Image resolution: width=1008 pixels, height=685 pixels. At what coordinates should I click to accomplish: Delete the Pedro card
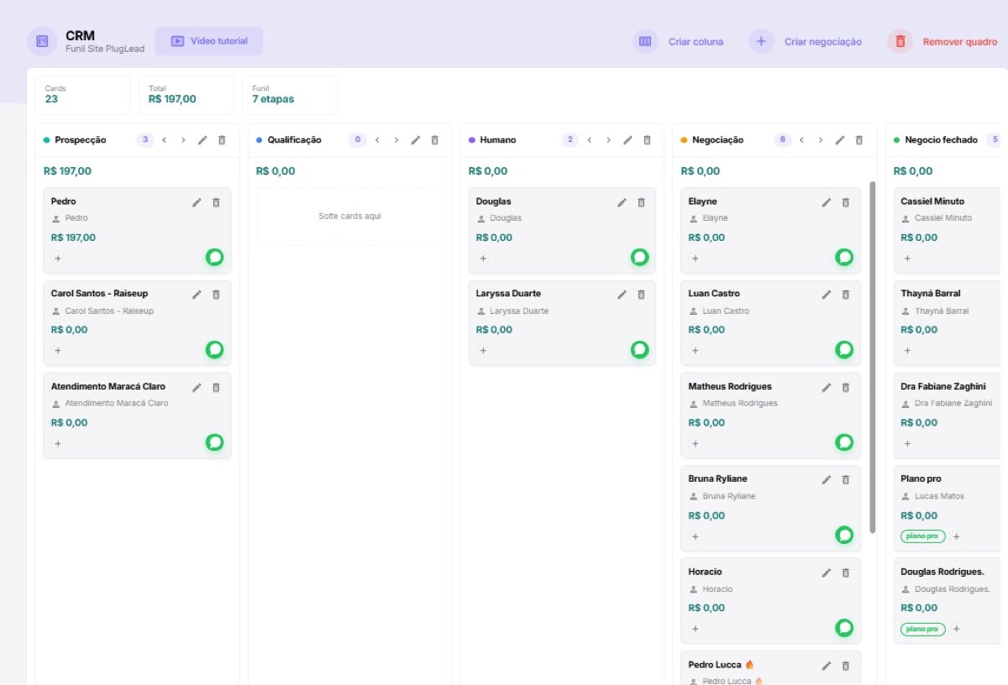pyautogui.click(x=216, y=202)
